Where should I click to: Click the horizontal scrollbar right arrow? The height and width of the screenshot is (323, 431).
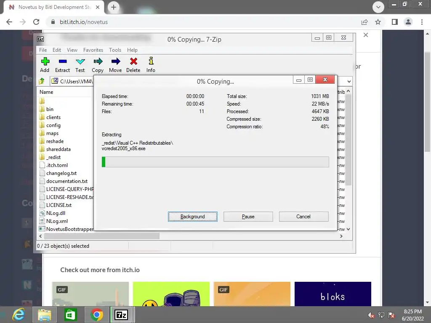point(341,236)
